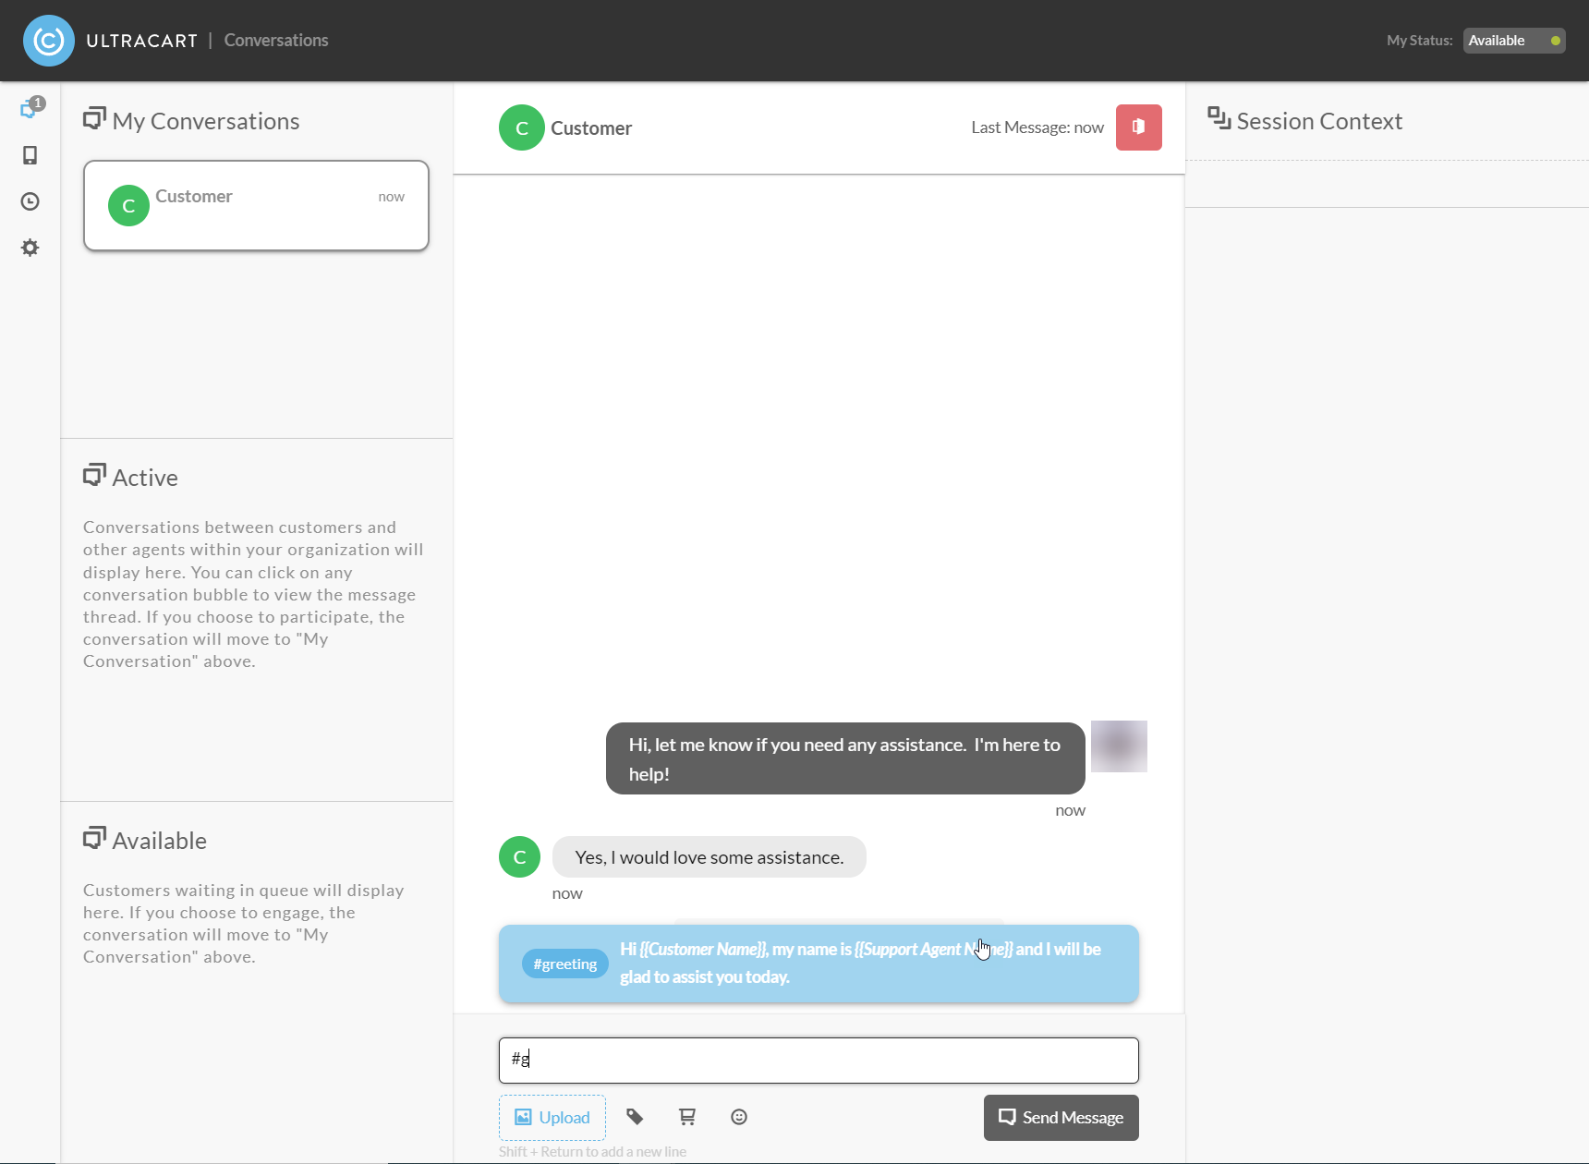
Task: Open the emoji smiley picker
Action: pos(739,1117)
